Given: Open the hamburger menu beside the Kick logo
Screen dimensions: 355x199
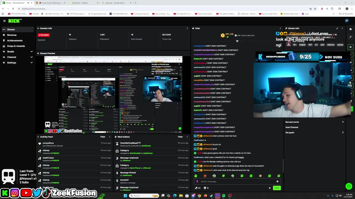Looking at the screenshot, I should tap(4, 21).
